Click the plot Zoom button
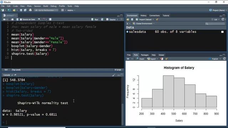The image size is (228, 128). [140, 59]
